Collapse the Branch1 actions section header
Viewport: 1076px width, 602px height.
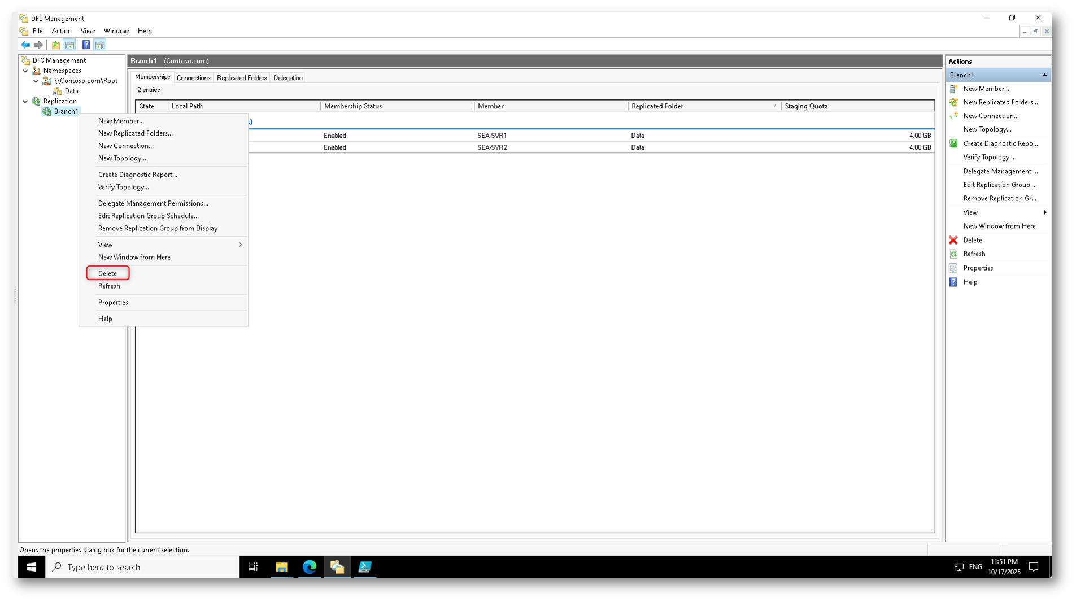1044,75
